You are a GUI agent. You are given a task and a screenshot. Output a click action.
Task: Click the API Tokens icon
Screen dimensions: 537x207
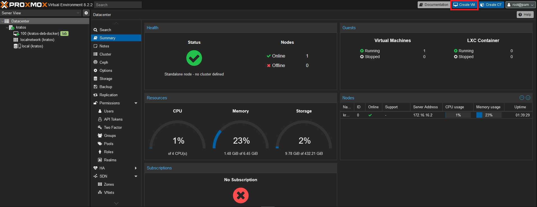(x=100, y=119)
